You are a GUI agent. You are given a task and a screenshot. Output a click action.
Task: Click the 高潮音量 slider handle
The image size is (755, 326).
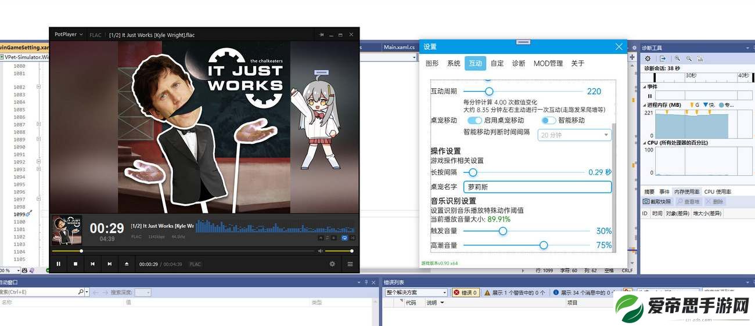pos(544,245)
